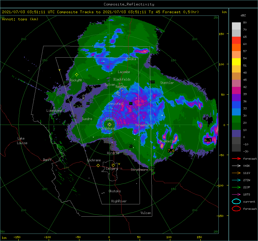Viewport: 258px width, 241px height.
Task: Click the Innisfail city label
Action: click(116, 104)
